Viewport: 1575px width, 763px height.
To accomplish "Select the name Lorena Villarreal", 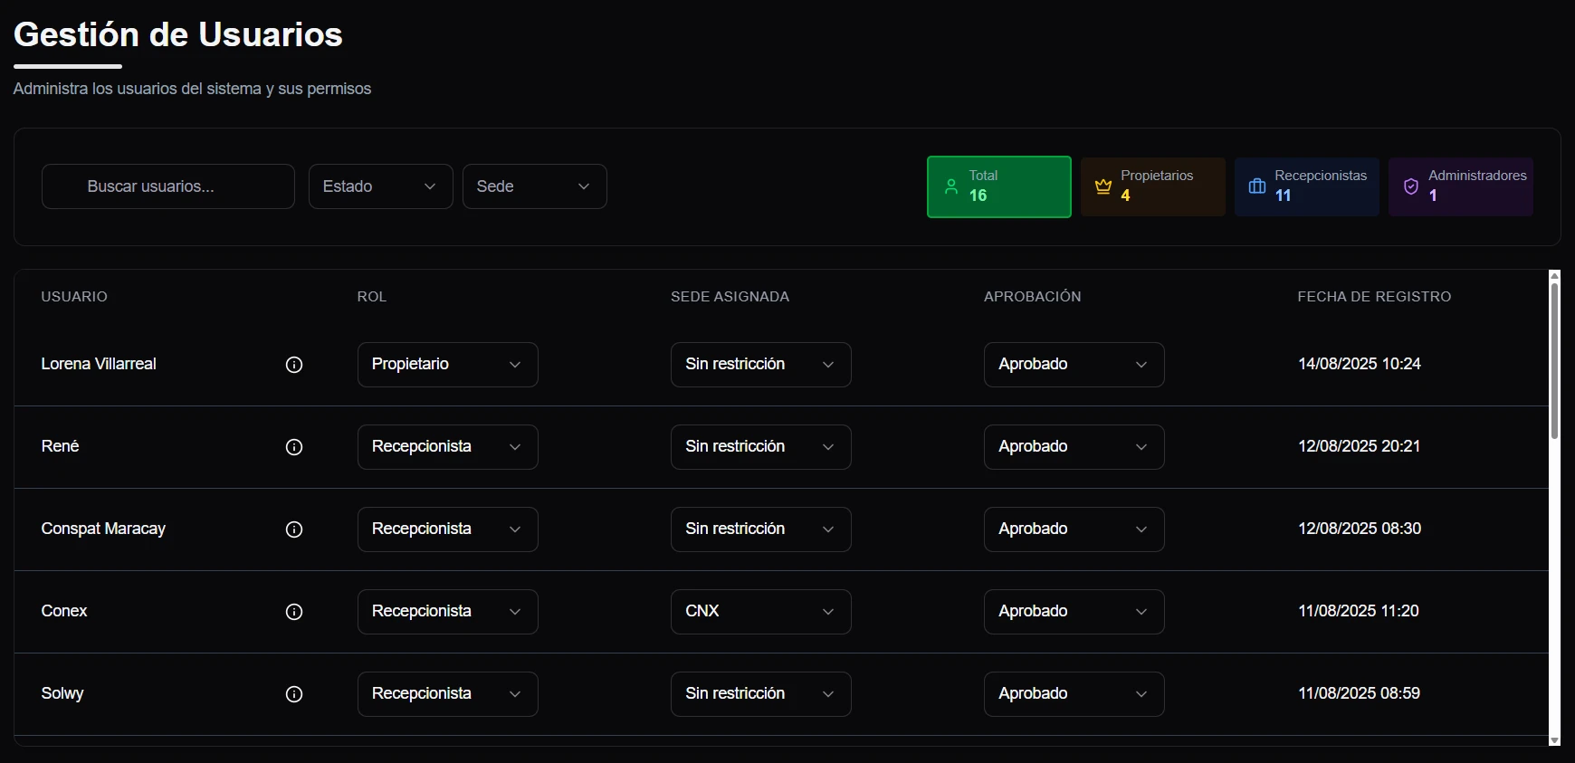I will coord(99,364).
